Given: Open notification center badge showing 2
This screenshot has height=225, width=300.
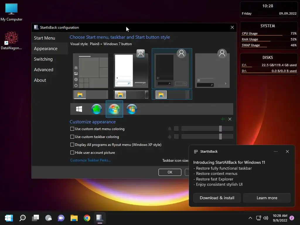Looking at the screenshot, I should [292, 218].
